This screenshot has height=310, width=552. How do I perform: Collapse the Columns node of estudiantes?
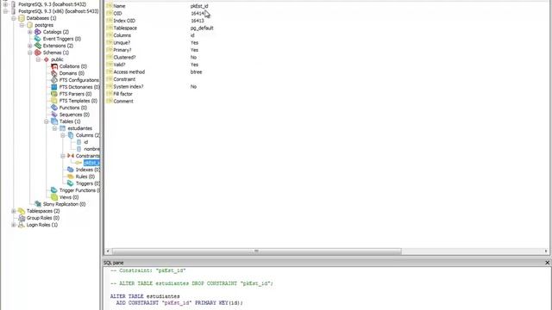(x=63, y=135)
